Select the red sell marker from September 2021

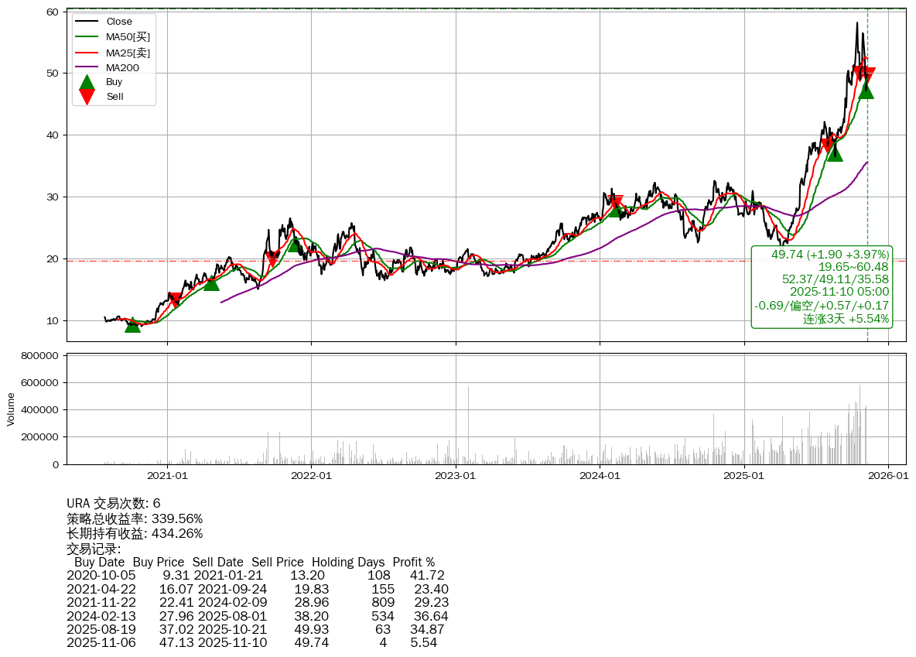coord(272,259)
